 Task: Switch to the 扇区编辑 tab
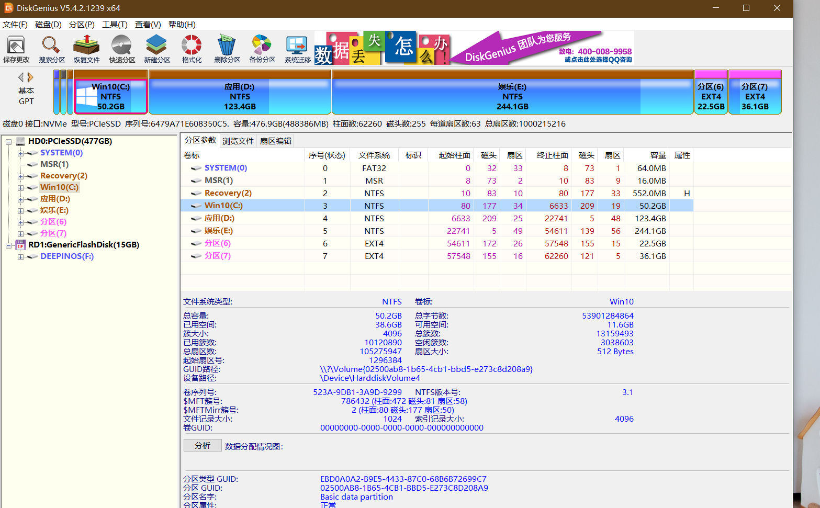[276, 141]
